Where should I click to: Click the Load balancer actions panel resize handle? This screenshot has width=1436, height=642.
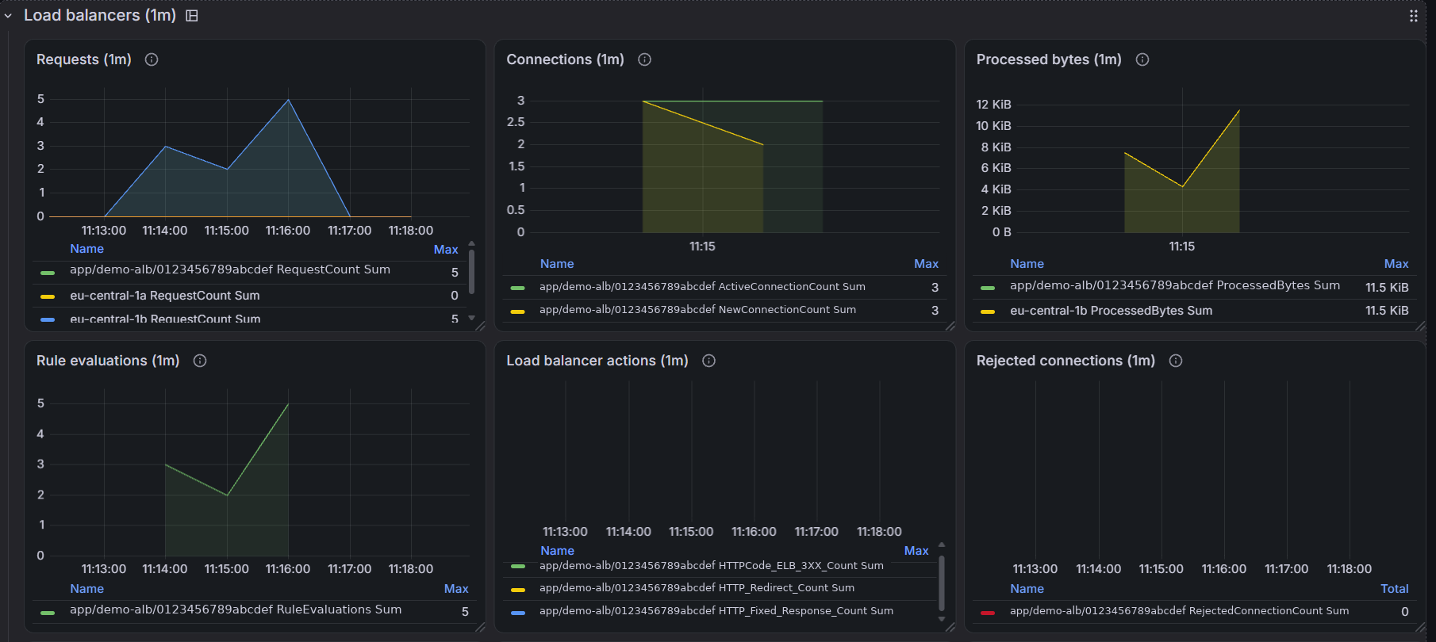pos(950,627)
